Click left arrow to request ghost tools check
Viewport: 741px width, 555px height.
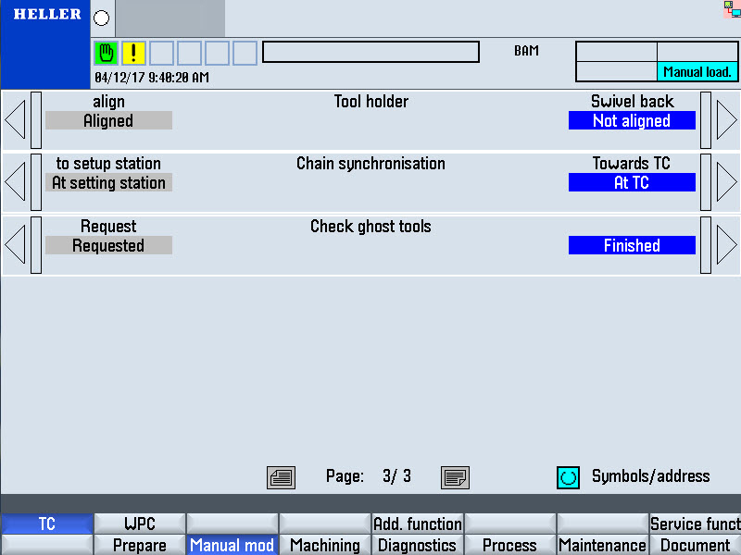click(15, 245)
